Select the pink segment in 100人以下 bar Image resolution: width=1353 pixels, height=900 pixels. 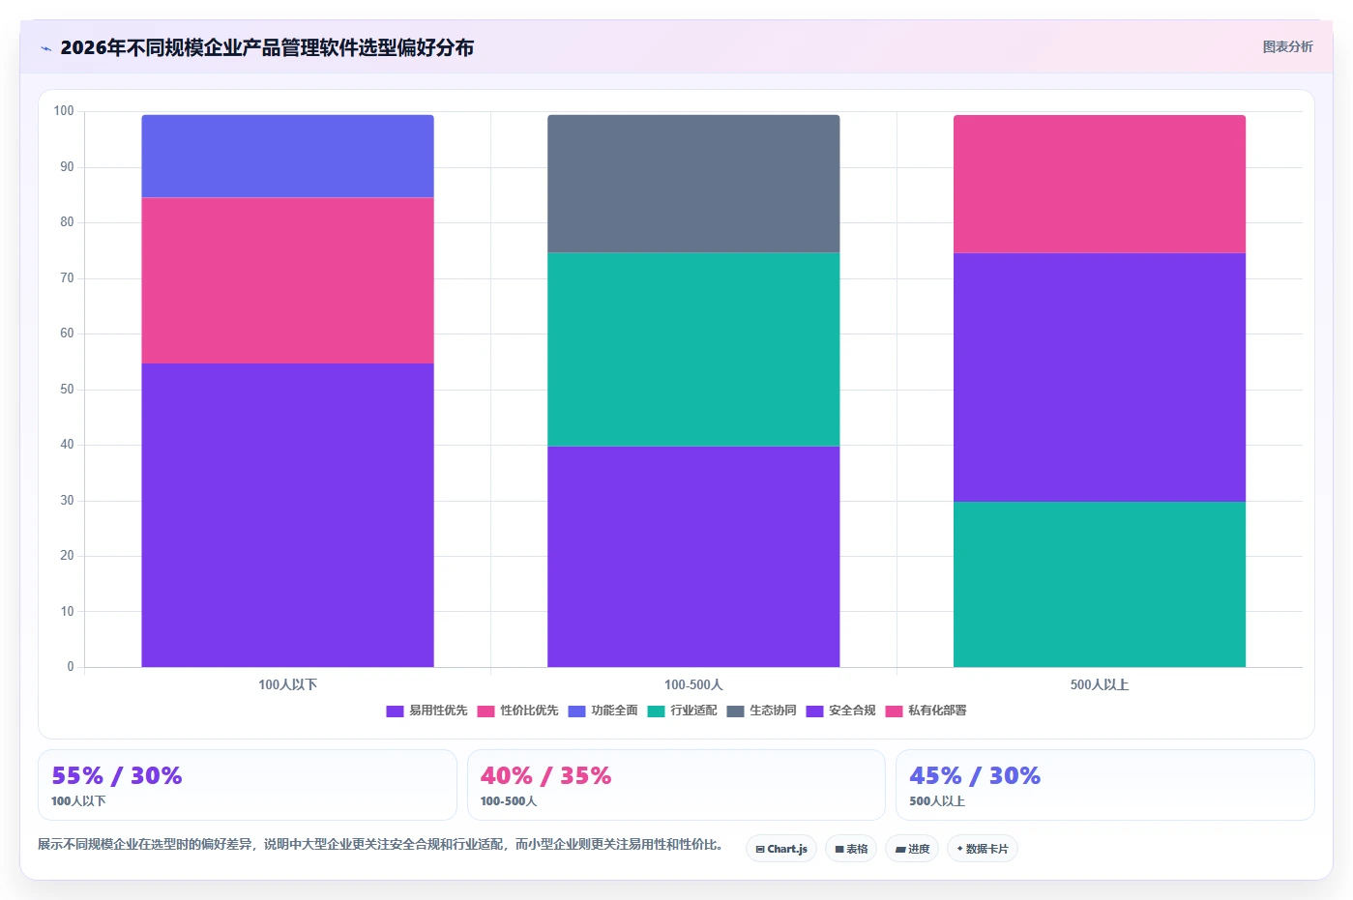tap(287, 280)
